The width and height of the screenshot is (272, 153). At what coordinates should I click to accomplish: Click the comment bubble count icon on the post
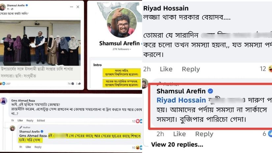73,84
